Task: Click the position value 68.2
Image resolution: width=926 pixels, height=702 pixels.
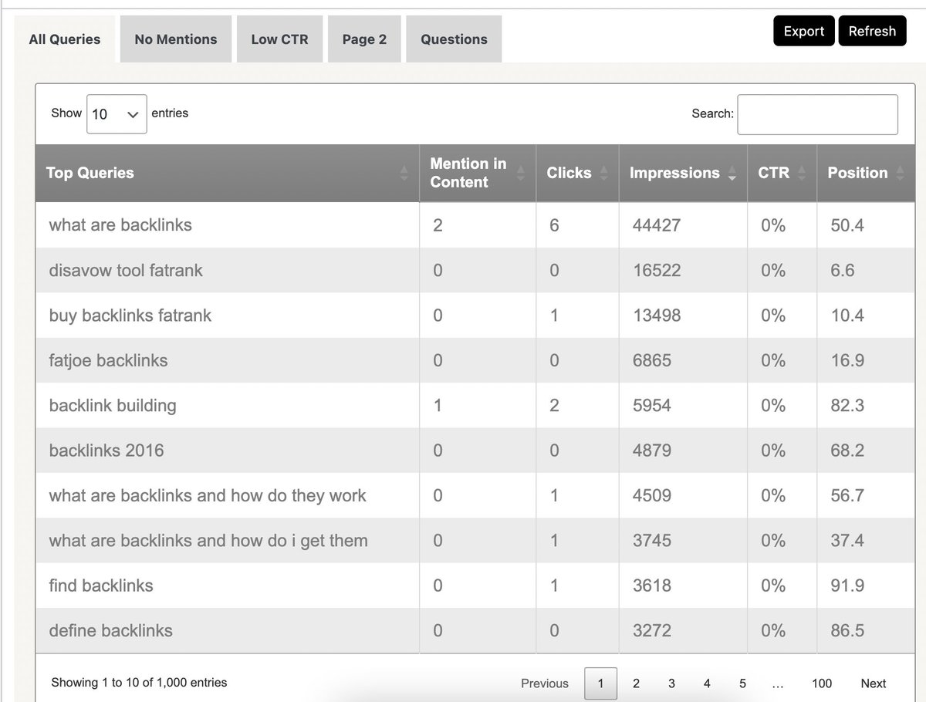Action: pyautogui.click(x=847, y=451)
